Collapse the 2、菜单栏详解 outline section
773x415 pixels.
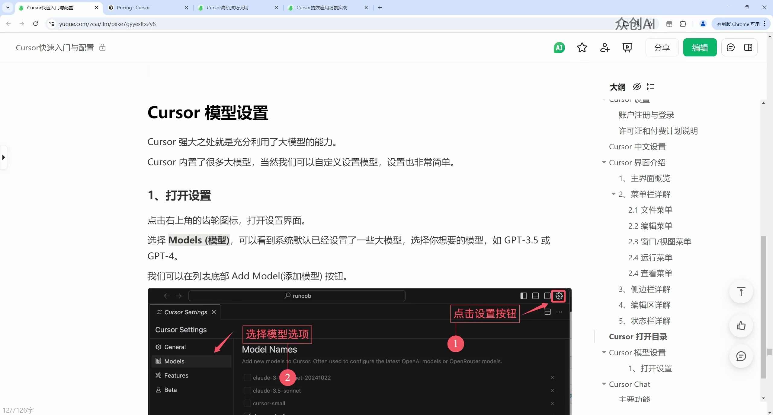[614, 194]
